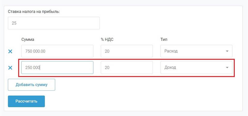Remove the 750 000.00 row with its X icon
Image resolution: width=248 pixels, height=116 pixels.
pos(10,51)
